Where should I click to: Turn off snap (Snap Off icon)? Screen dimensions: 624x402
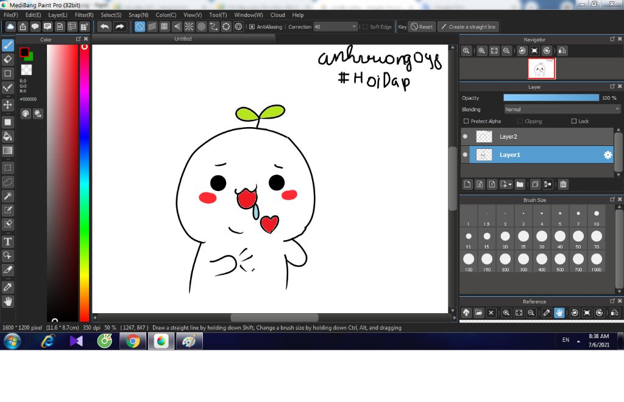140,27
